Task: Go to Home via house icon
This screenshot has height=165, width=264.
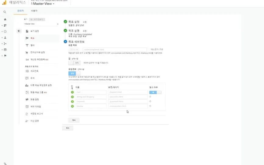Action: pyautogui.click(x=5, y=19)
